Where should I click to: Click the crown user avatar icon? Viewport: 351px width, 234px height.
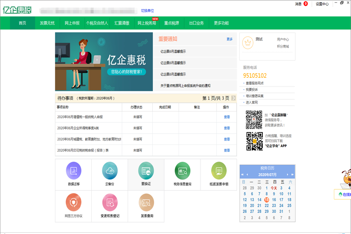pos(248,43)
